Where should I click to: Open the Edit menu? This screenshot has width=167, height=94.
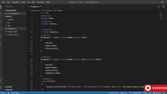pyautogui.click(x=8, y=2)
